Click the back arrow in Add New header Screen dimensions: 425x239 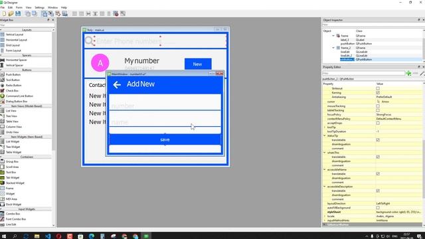[117, 84]
